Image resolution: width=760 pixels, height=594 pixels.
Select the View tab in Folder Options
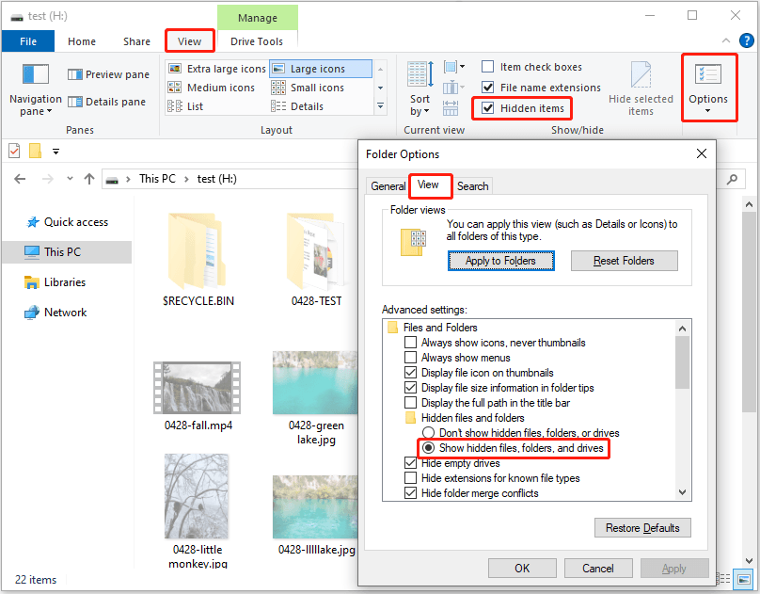[x=428, y=185]
